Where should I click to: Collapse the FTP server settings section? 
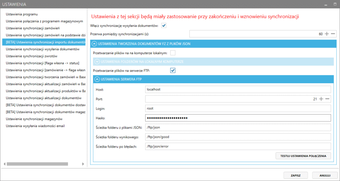click(97, 79)
